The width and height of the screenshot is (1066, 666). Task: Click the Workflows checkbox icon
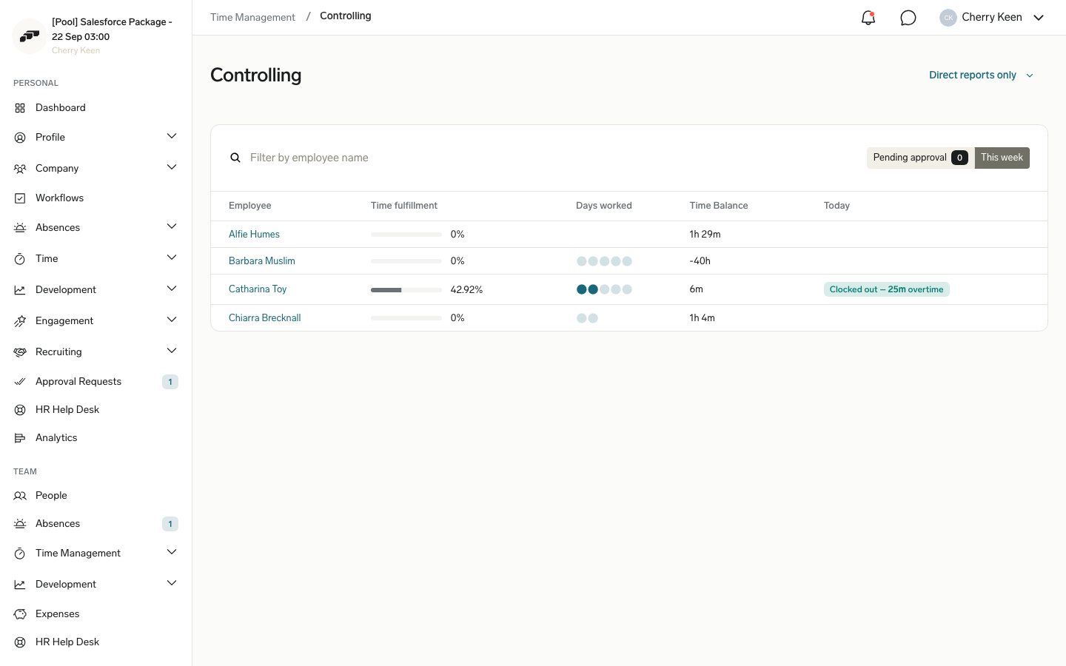[20, 198]
